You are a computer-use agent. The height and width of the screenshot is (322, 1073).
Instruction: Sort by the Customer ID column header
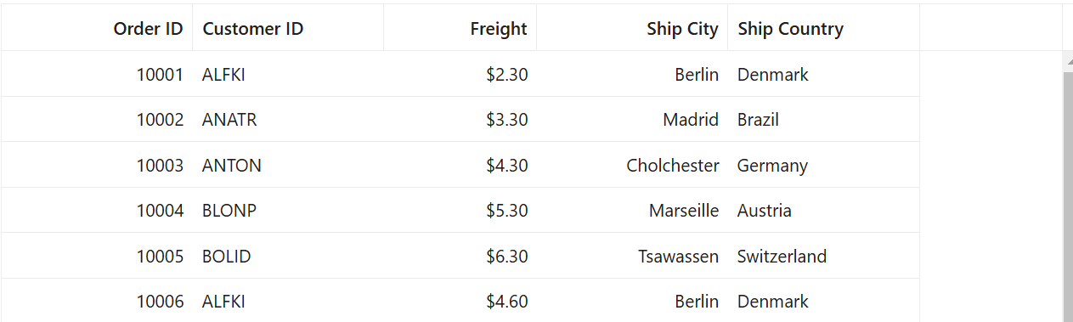[x=288, y=28]
